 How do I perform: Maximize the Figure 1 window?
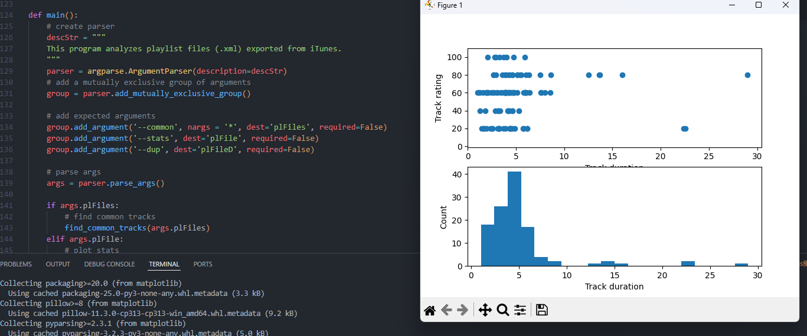(x=759, y=5)
